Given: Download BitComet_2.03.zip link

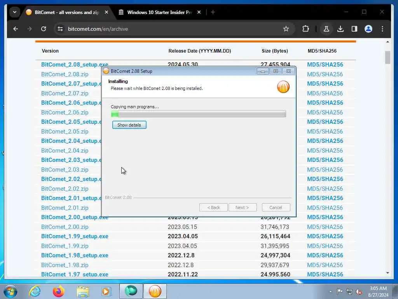Looking at the screenshot, I should coord(65,170).
